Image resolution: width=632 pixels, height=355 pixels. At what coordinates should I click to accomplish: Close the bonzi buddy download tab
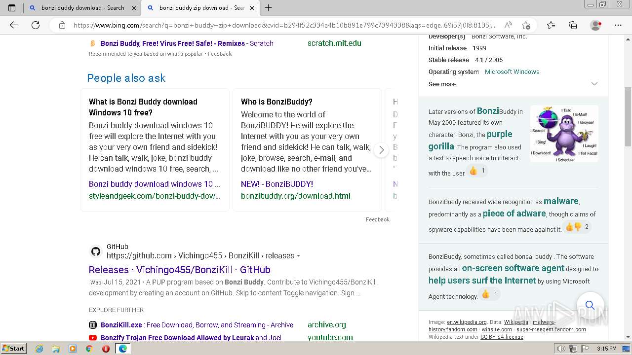(134, 8)
